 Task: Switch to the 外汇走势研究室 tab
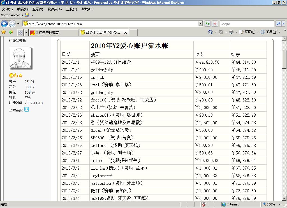click(x=54, y=33)
